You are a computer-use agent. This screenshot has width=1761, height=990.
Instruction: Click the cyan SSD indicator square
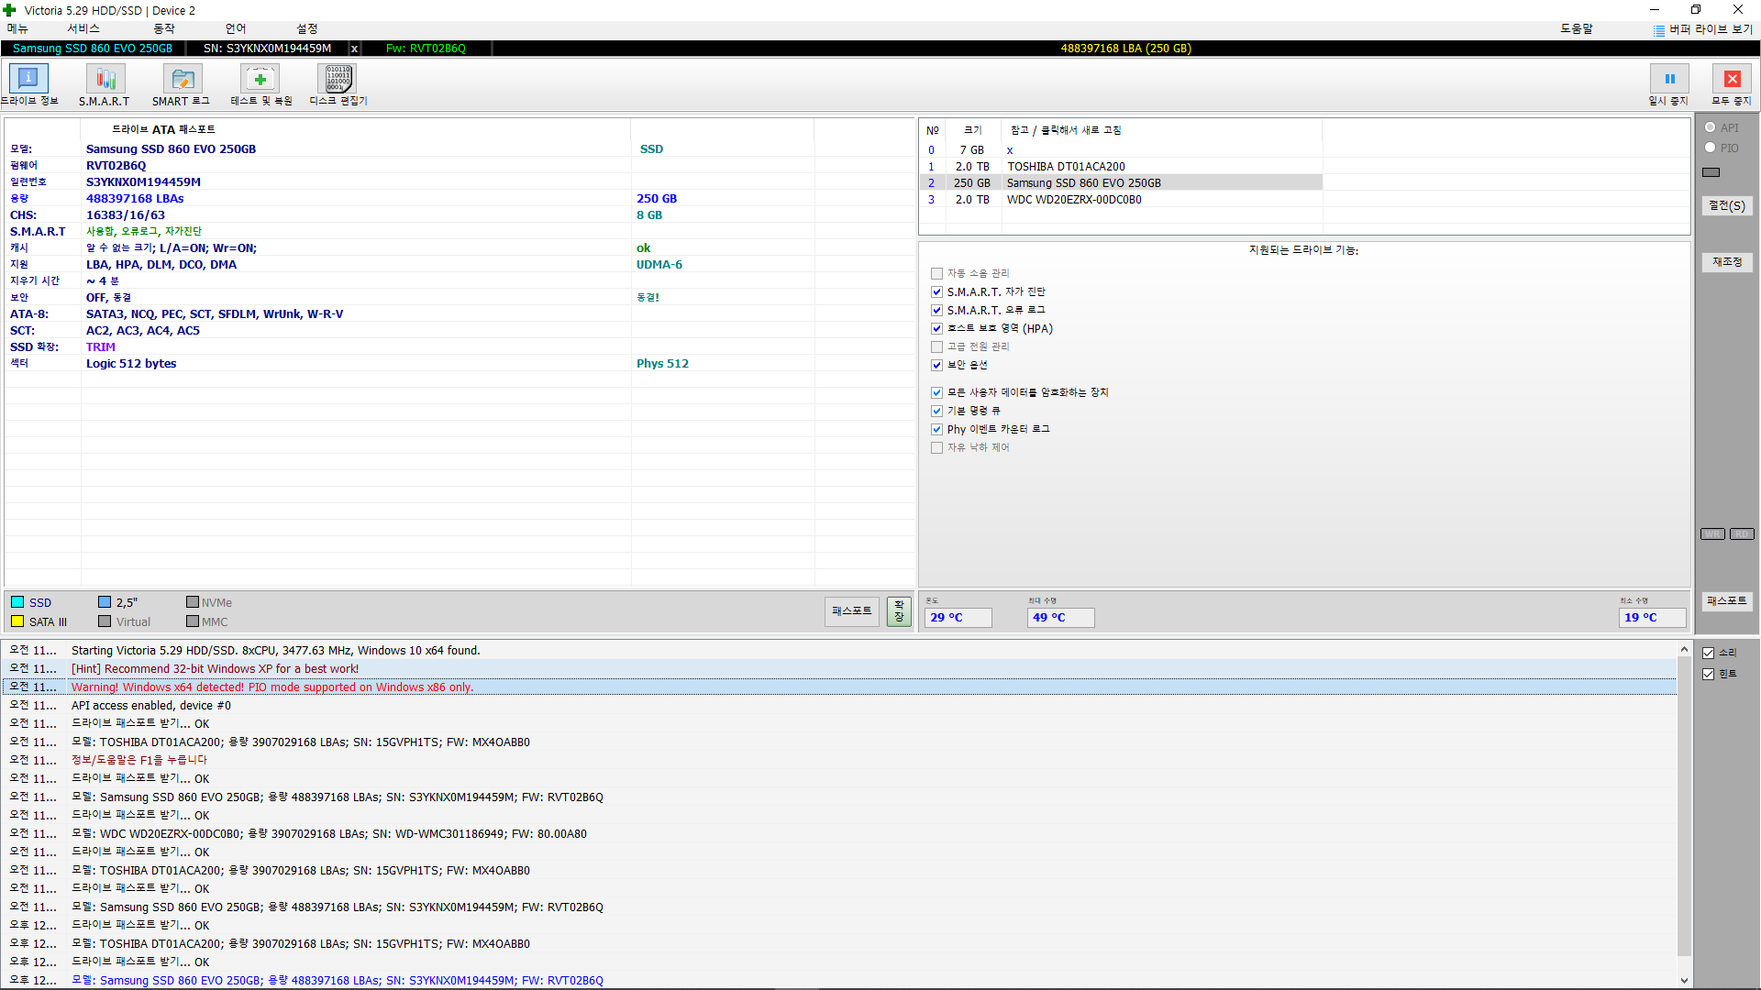click(x=17, y=602)
